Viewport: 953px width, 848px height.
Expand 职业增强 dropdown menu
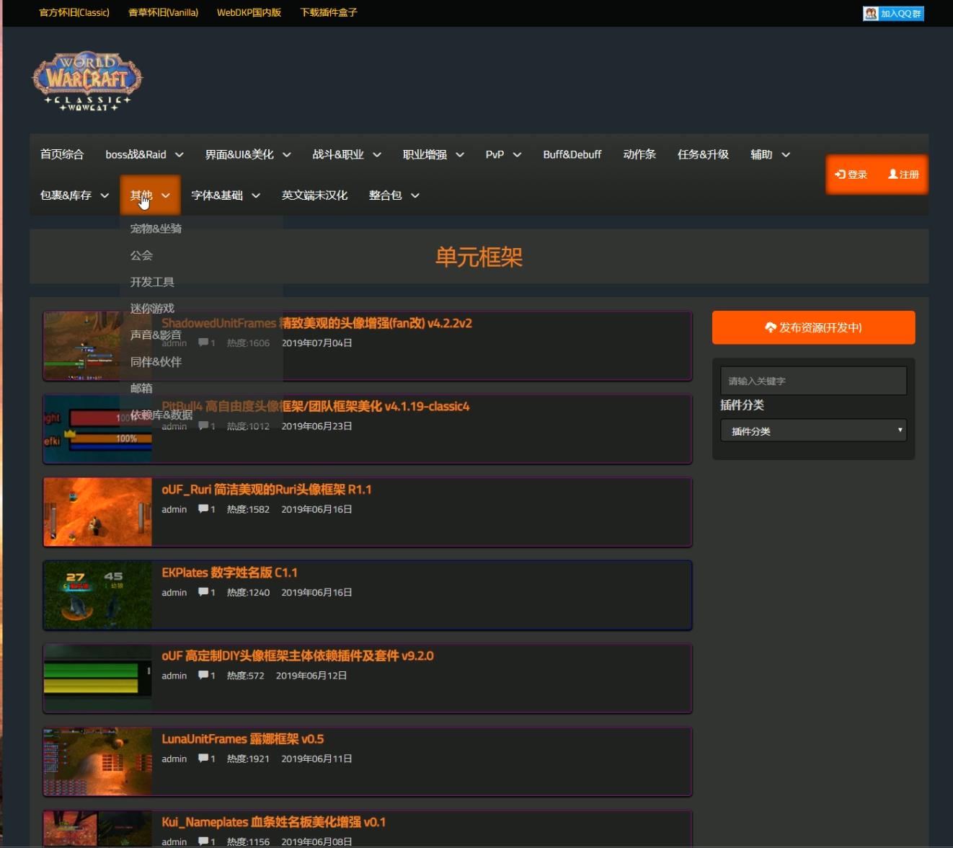pos(433,154)
